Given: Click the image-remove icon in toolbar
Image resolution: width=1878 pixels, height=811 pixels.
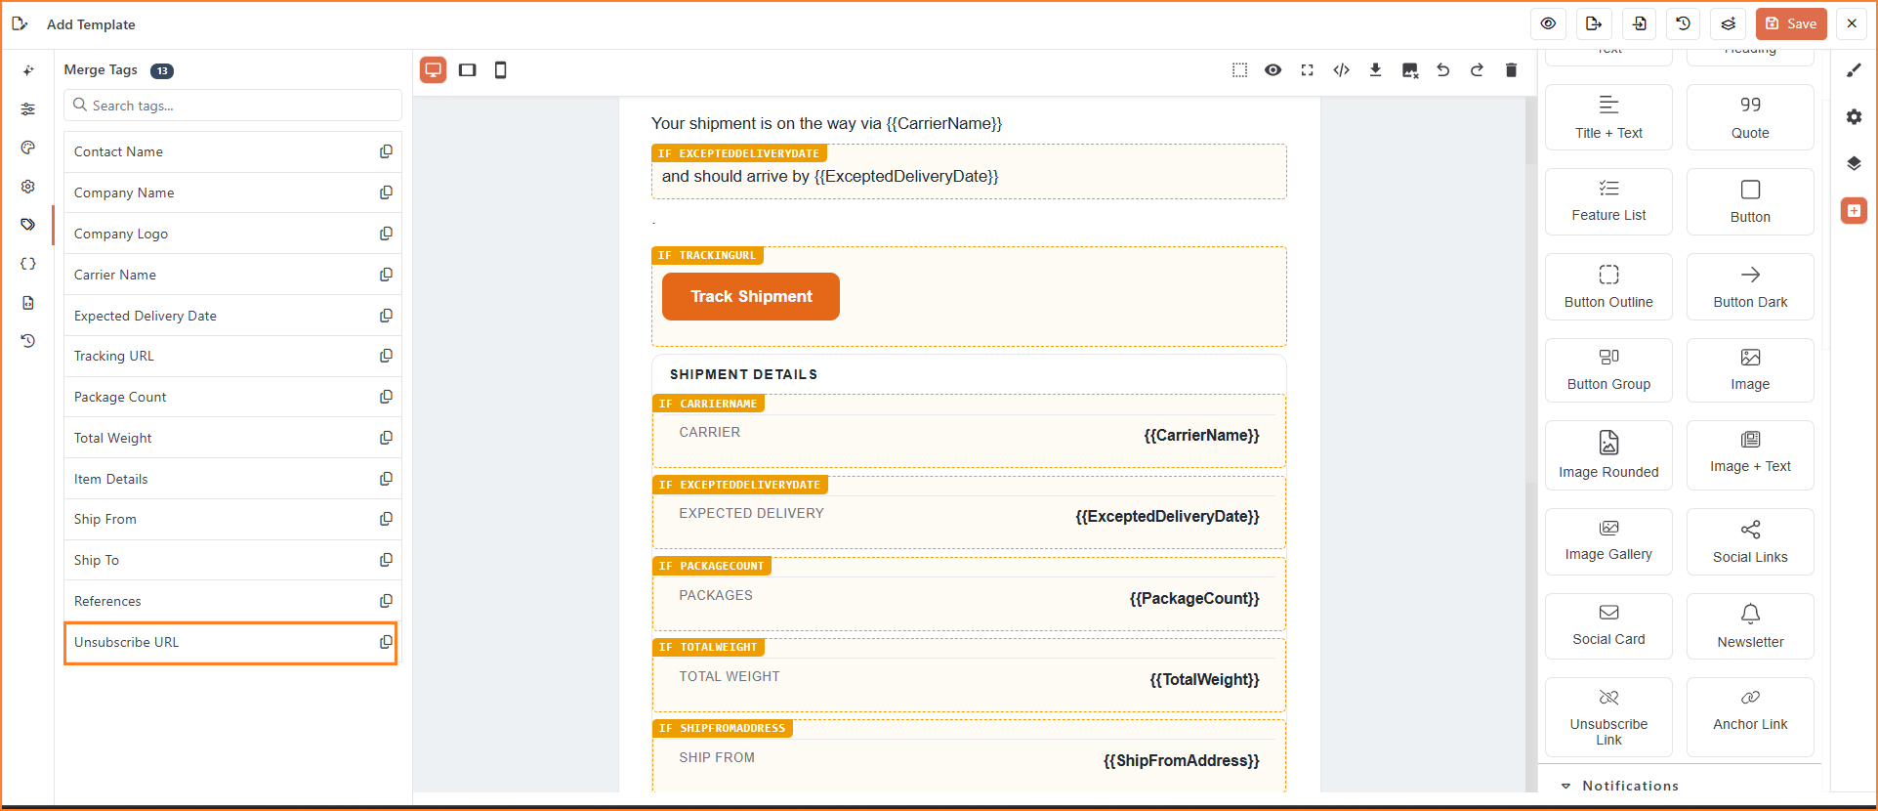Looking at the screenshot, I should click(1409, 70).
